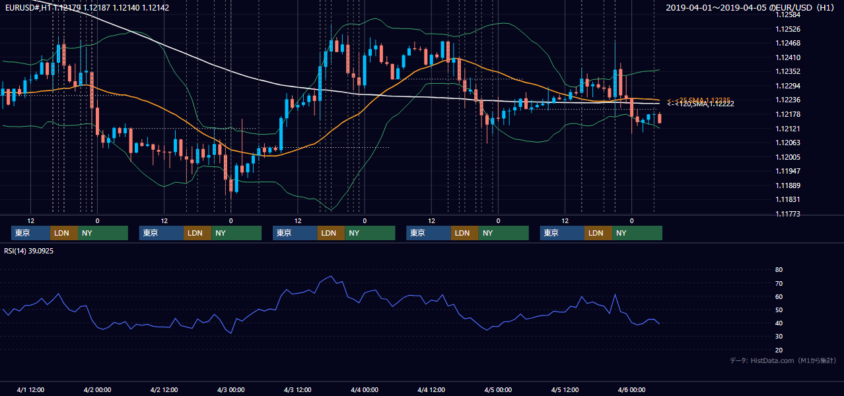This screenshot has height=396, width=844.
Task: Click the 25 SMA 1.12235 indicator label
Action: tap(699, 100)
